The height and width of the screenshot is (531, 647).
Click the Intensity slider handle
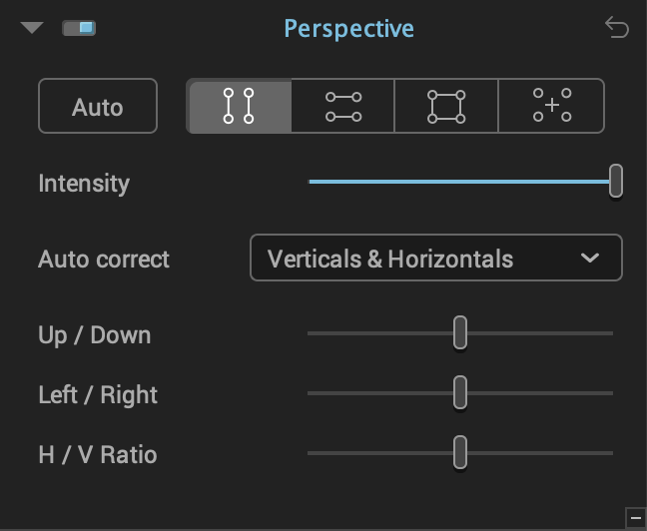click(616, 181)
